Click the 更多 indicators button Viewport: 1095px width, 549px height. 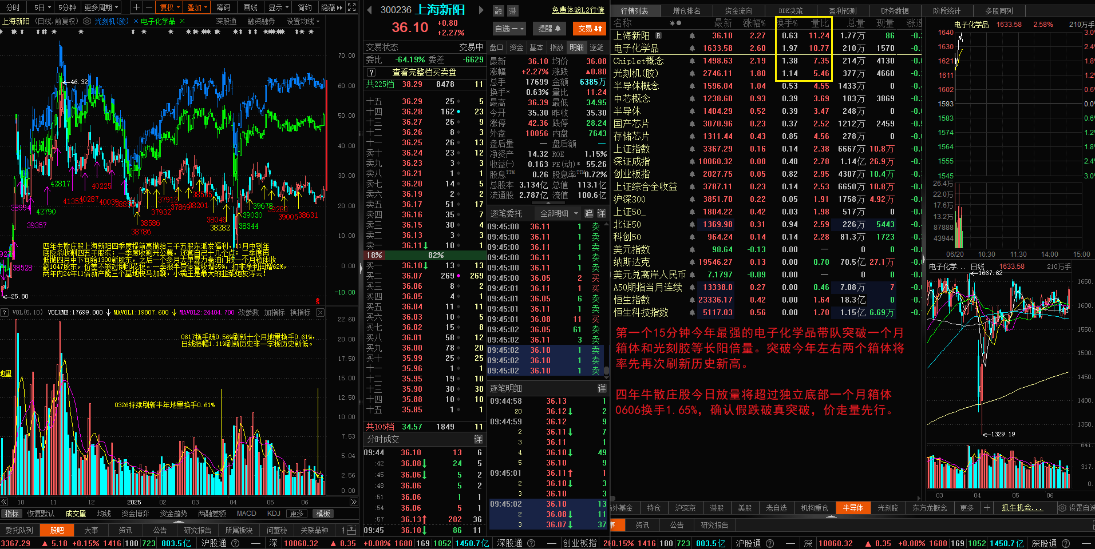point(297,514)
